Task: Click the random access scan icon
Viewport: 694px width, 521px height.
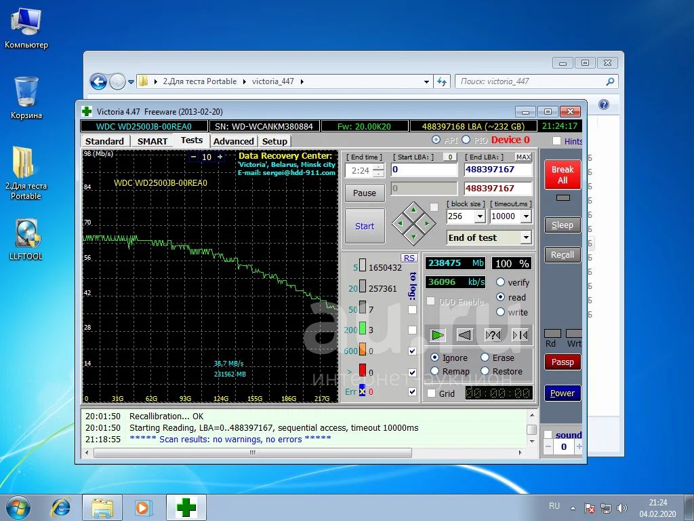Action: (493, 335)
